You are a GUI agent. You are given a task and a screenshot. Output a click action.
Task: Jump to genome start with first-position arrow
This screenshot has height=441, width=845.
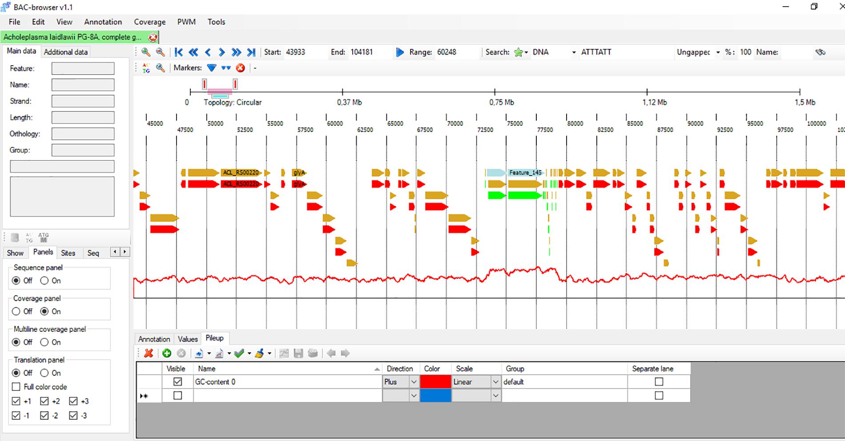tap(179, 52)
